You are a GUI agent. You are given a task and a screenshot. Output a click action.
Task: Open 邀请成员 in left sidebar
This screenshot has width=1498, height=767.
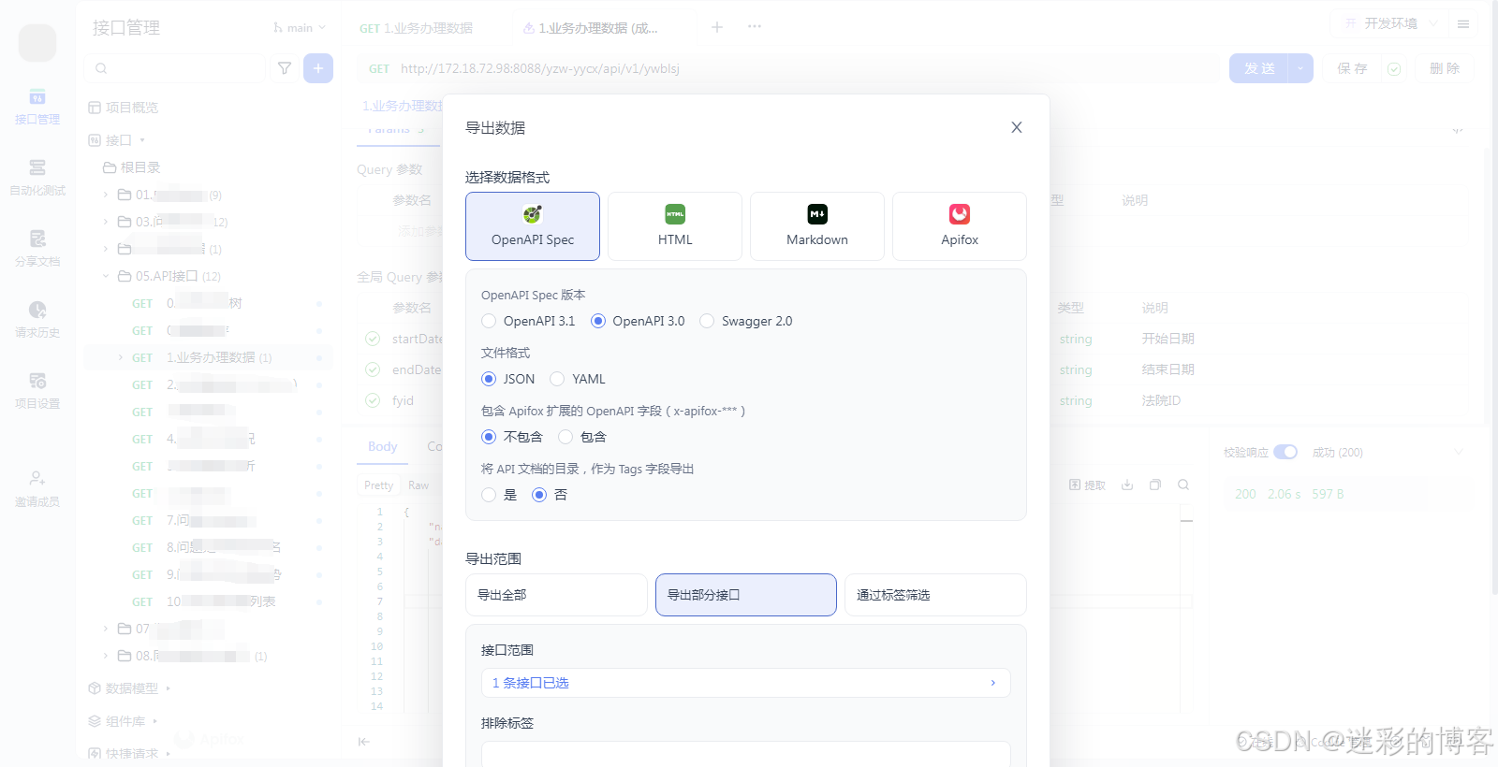coord(37,489)
